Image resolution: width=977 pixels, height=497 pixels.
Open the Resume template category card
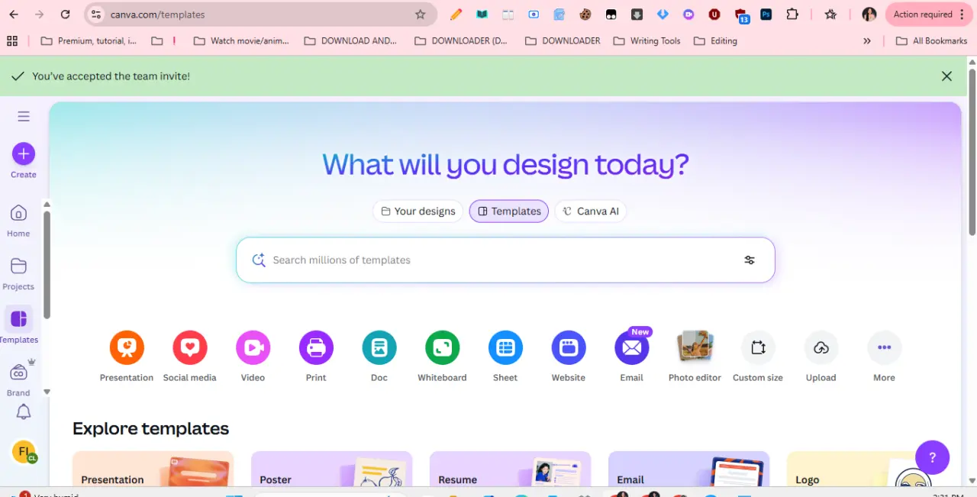[510, 469]
